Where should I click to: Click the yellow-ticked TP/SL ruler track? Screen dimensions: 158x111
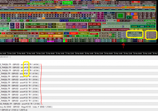(44, 30)
